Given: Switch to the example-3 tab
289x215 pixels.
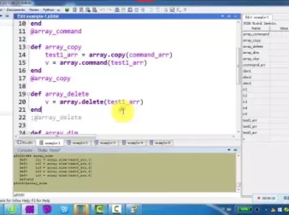Looking at the screenshot, I should click(105, 143).
